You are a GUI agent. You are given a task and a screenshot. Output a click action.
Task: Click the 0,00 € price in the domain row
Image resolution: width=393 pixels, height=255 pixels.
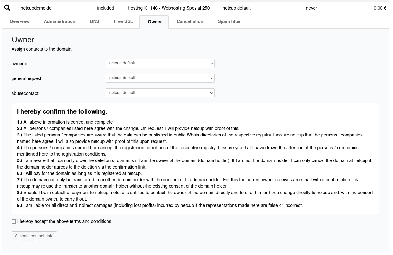380,8
